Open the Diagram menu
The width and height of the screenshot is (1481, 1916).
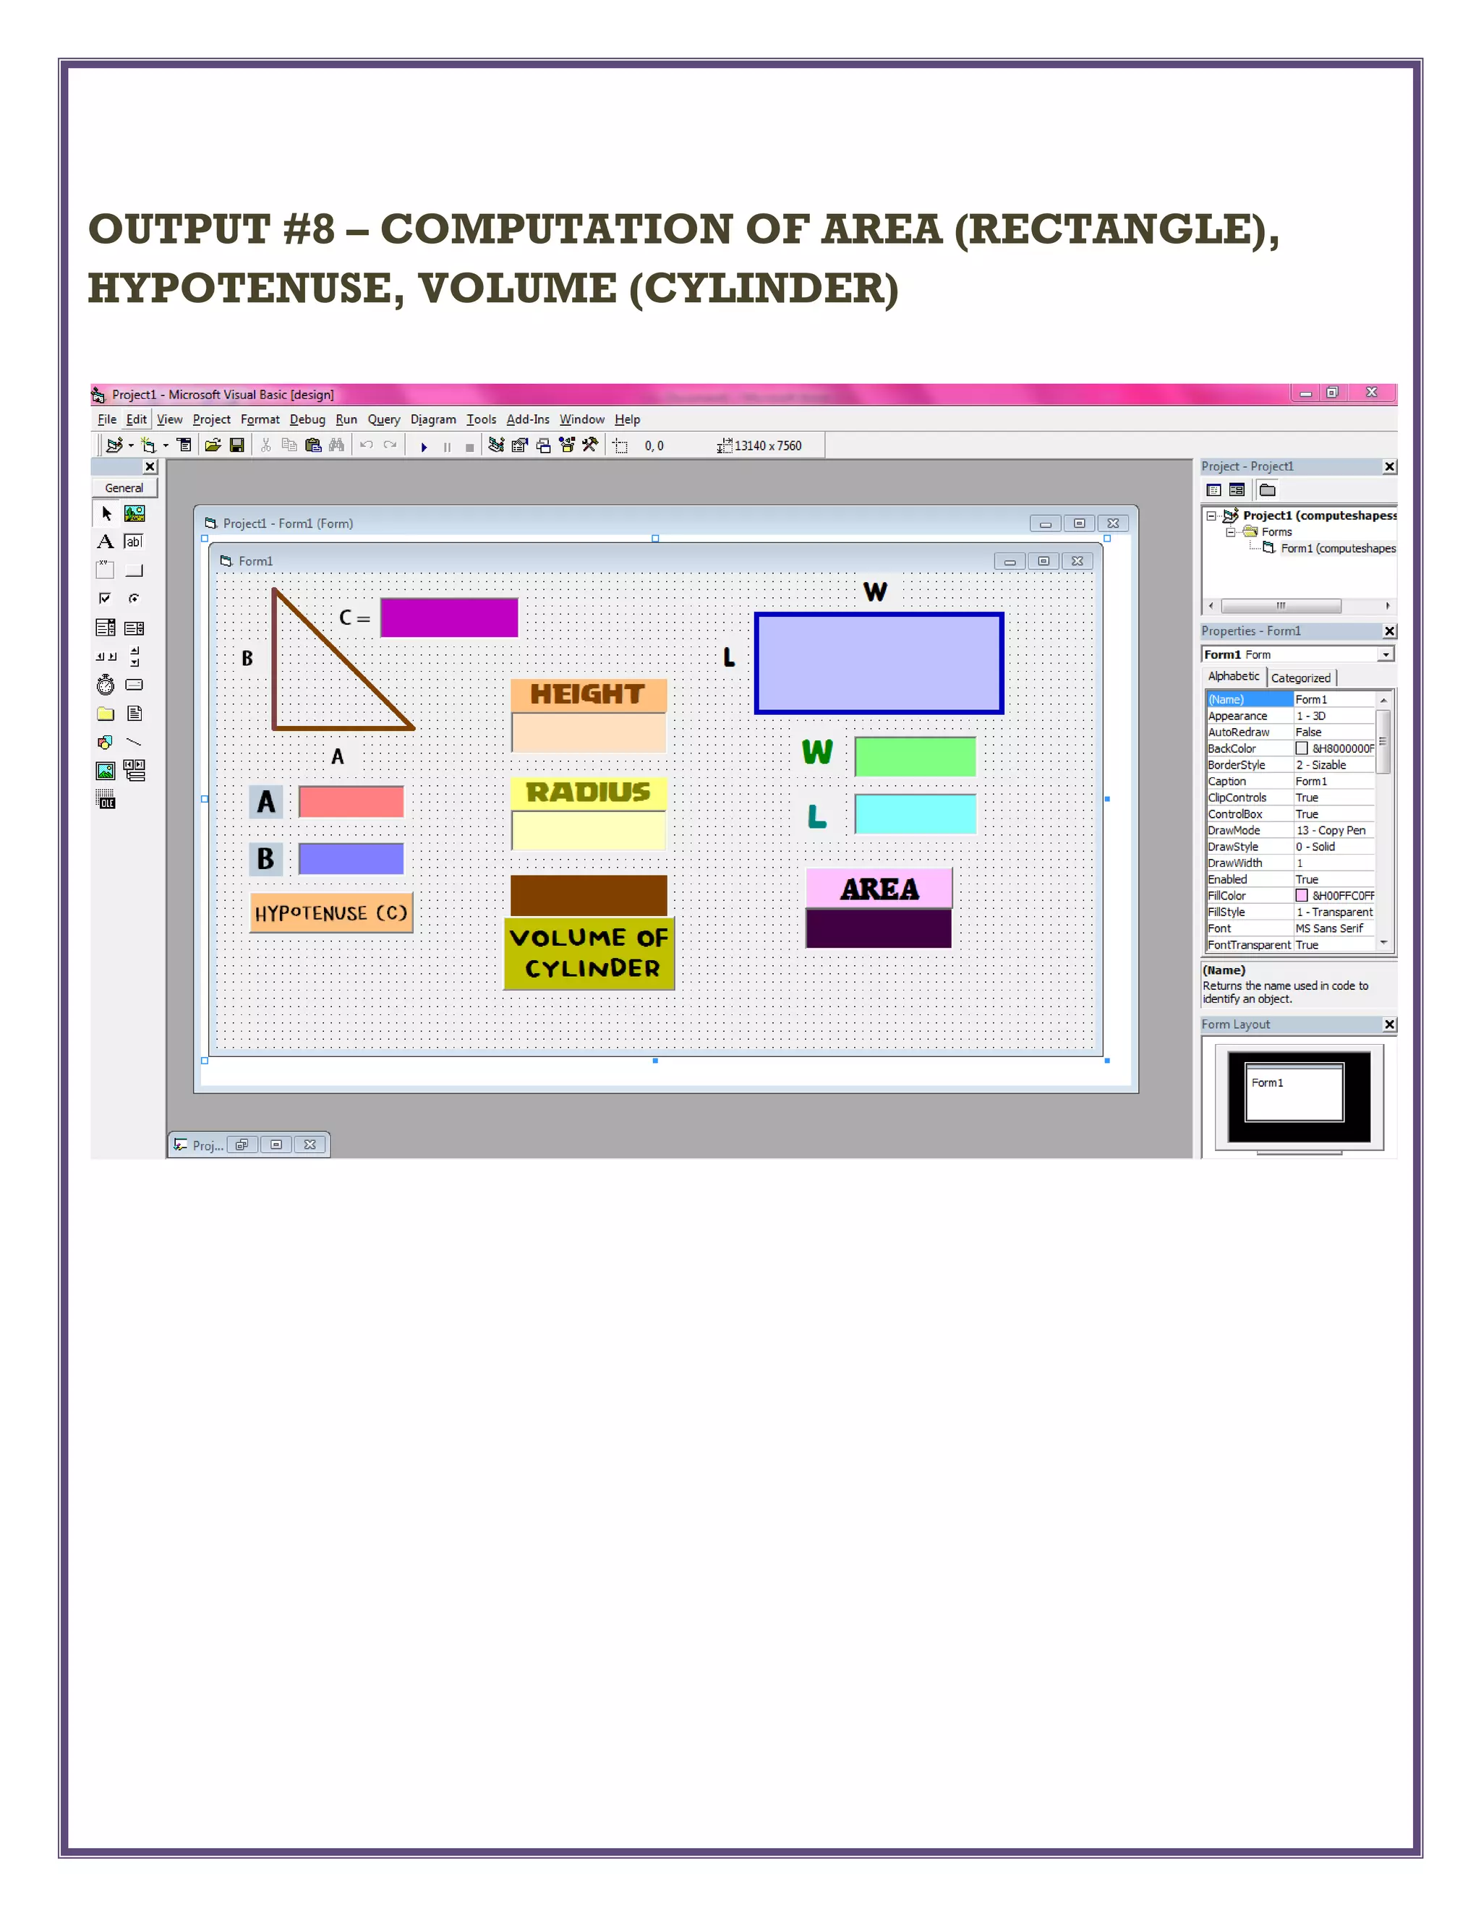coord(433,419)
